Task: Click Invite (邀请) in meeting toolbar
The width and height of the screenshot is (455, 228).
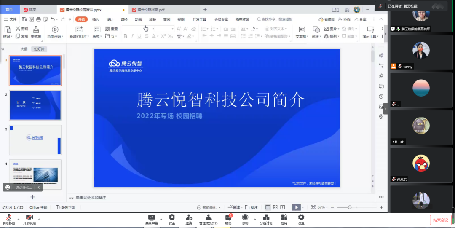Action: click(x=189, y=220)
